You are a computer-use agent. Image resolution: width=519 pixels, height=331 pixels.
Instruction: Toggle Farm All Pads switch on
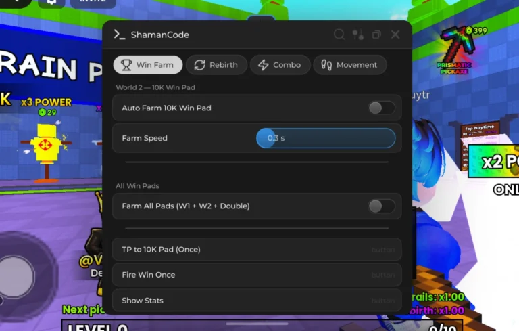381,206
